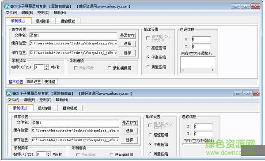Viewport: 265px width, 161px height.
Task: Click the app icon in bottom window title bar
Action: tap(9, 93)
